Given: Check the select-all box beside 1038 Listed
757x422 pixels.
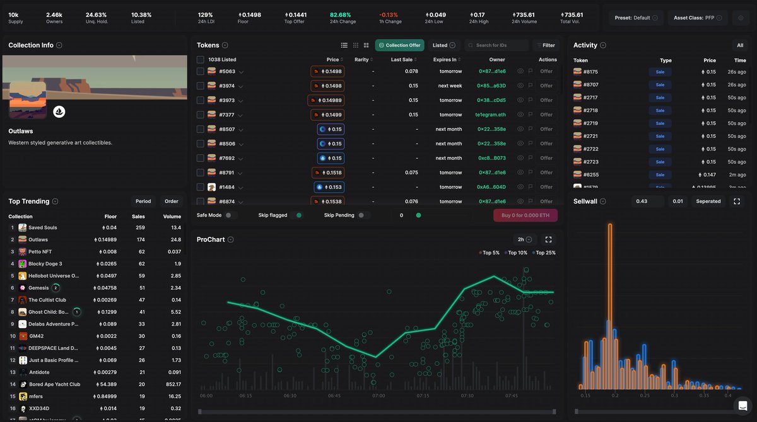Looking at the screenshot, I should point(201,60).
